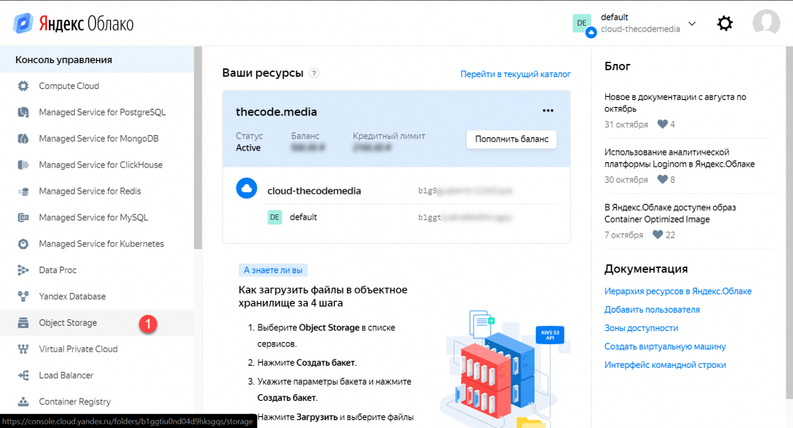Open Managed Service for Redis
The height and width of the screenshot is (428, 793).
(x=90, y=192)
